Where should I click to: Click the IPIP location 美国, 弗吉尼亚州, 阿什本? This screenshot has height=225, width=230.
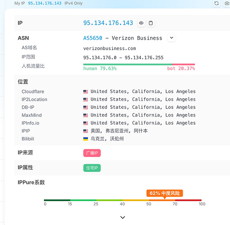pos(119,131)
